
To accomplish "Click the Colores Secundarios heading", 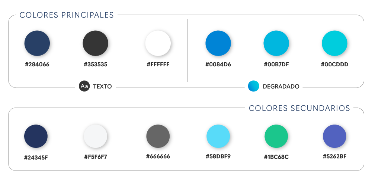I will (299, 108).
